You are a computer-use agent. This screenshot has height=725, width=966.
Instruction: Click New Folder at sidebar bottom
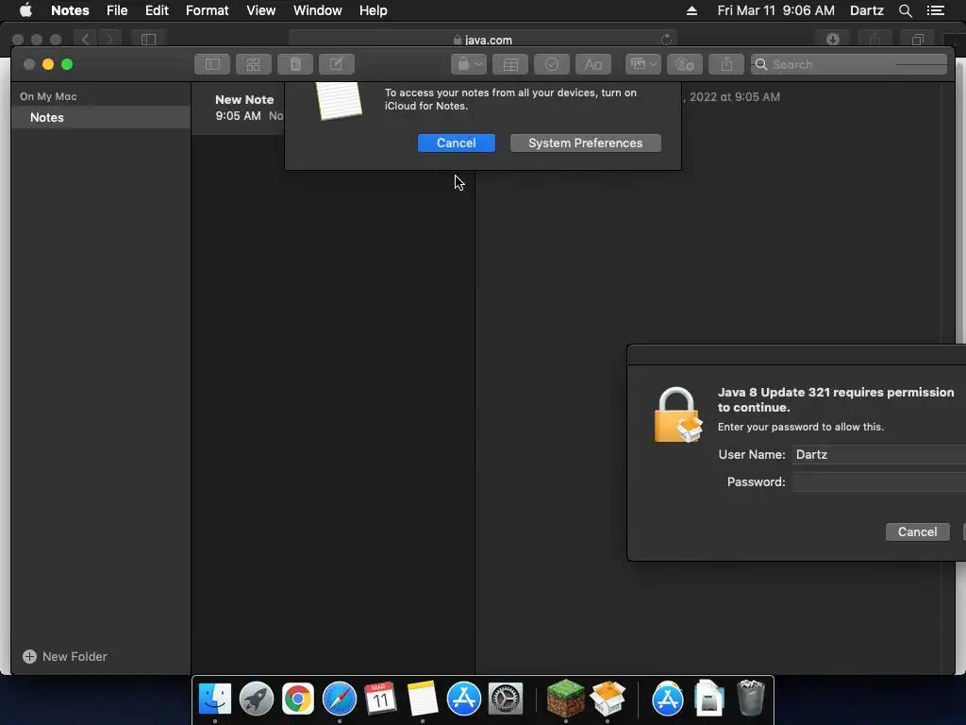[x=65, y=657]
